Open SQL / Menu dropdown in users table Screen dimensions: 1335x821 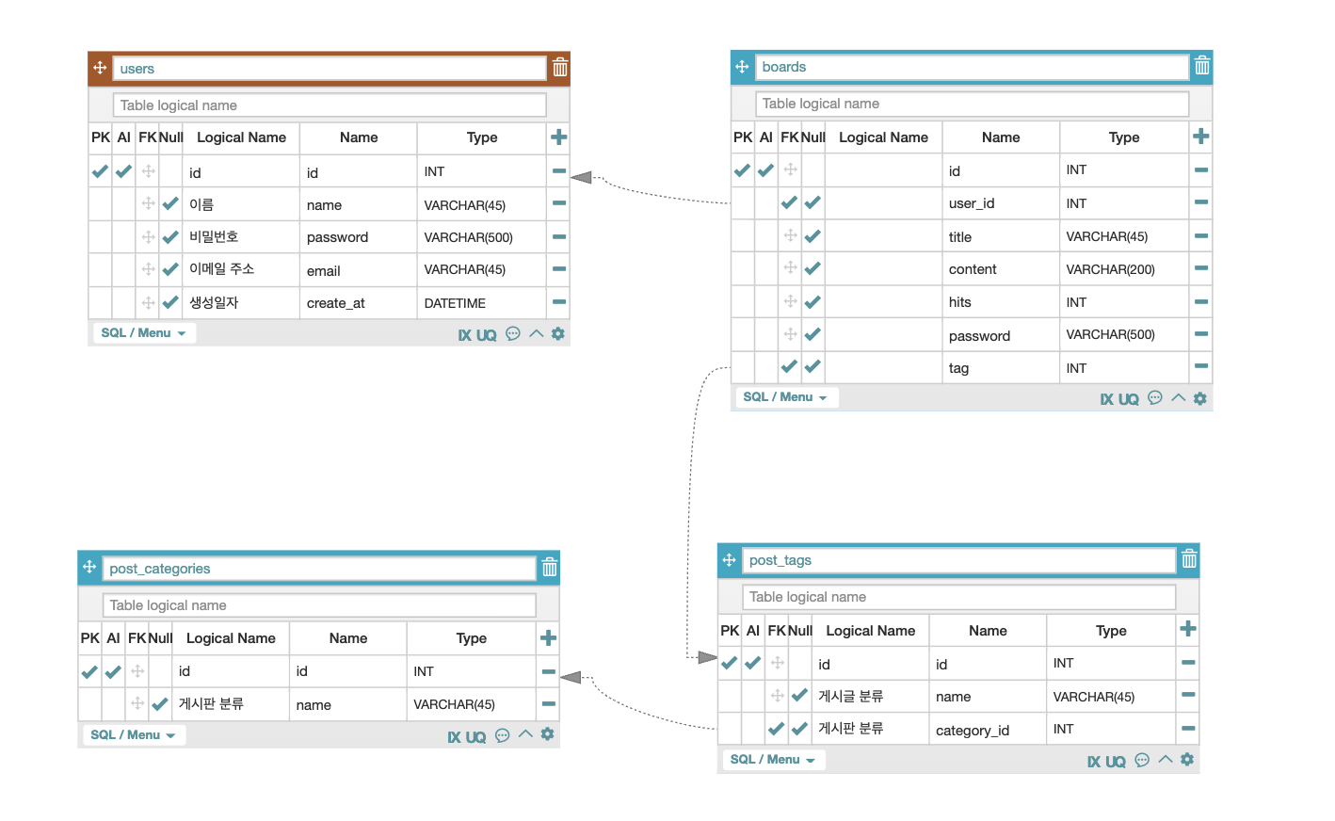pyautogui.click(x=144, y=333)
